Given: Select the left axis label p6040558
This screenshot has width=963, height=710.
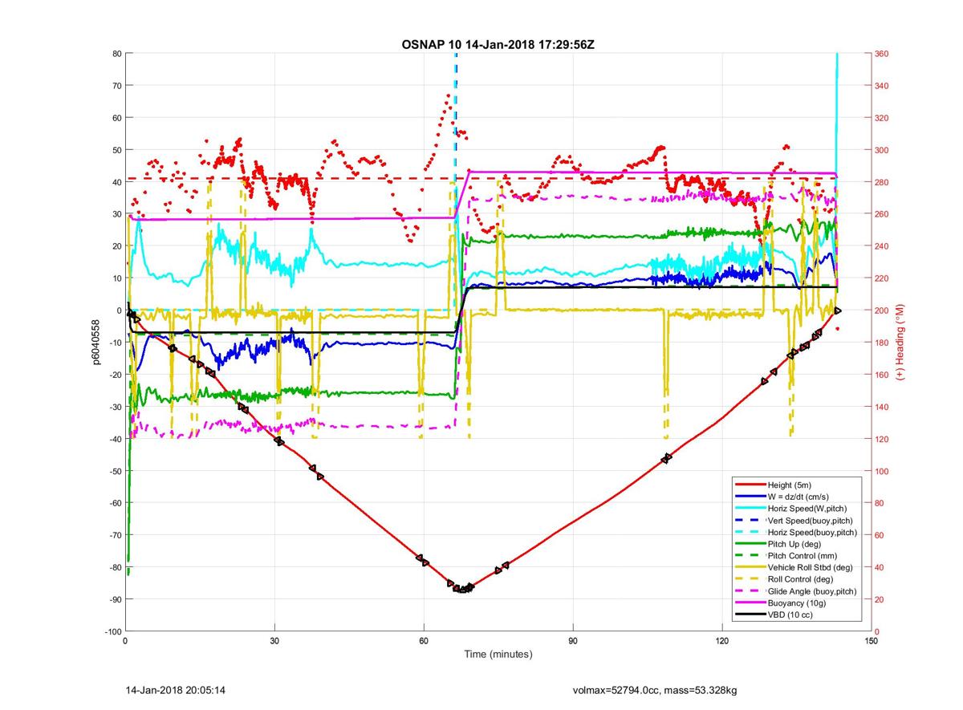Looking at the screenshot, I should click(95, 343).
